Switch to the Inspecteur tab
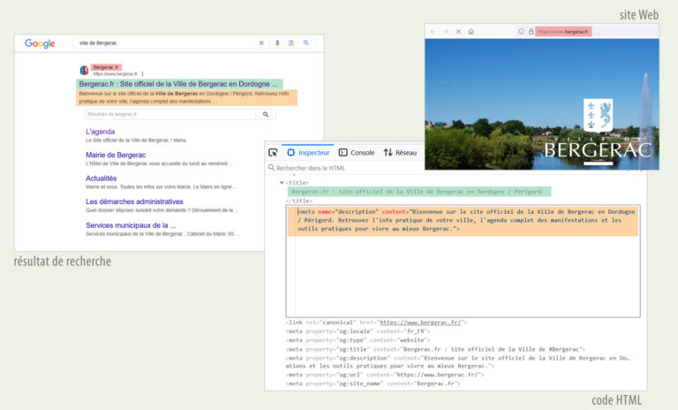 (x=308, y=152)
